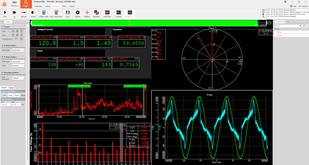309x165 pixels.
Task: Switch to the Slots tab
Action: pyautogui.click(x=288, y=22)
